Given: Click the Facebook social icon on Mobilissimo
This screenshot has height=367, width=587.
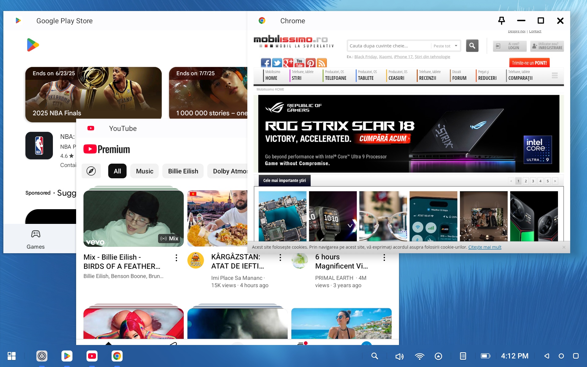Looking at the screenshot, I should coord(266,63).
